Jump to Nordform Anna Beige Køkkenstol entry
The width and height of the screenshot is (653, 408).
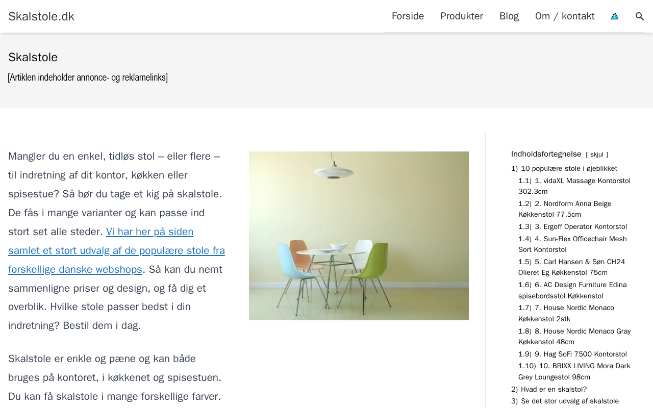click(565, 209)
